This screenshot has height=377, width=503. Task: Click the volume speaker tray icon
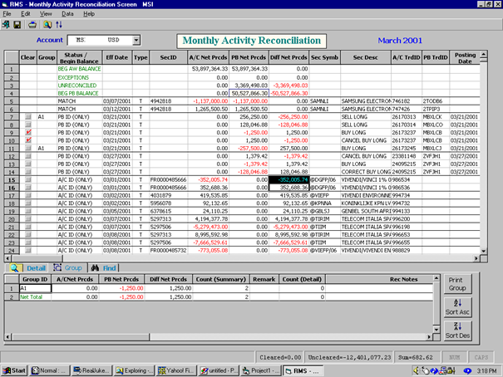(416, 370)
